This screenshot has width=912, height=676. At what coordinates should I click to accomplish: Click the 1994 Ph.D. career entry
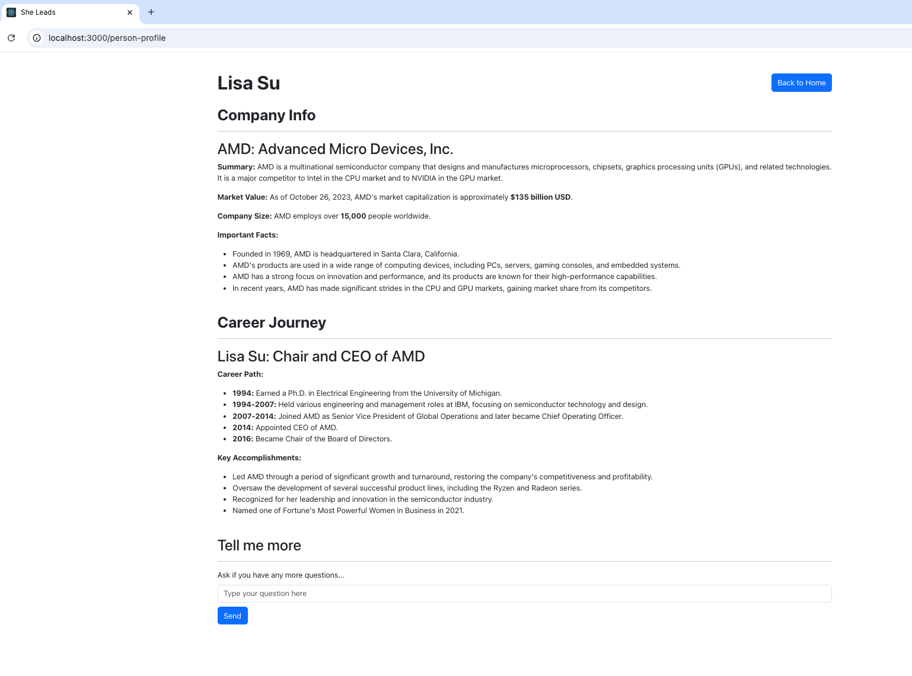coord(367,393)
